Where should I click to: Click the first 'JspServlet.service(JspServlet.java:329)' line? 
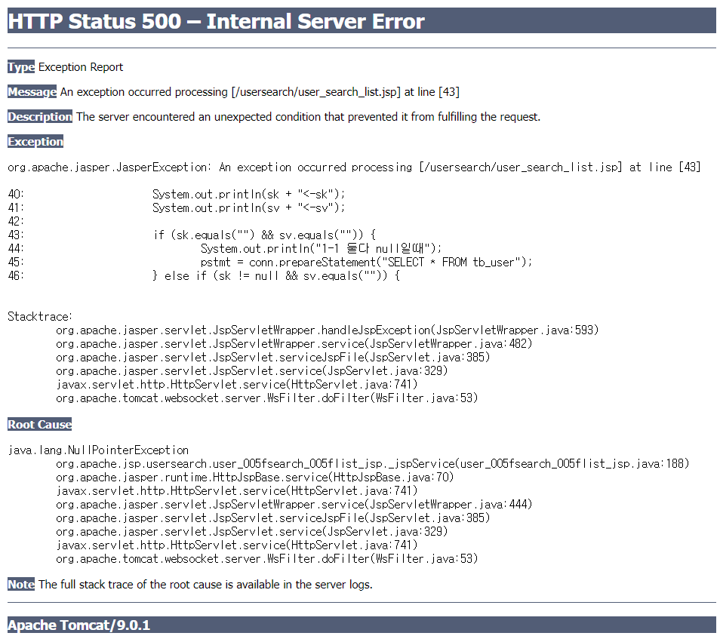[x=251, y=371]
